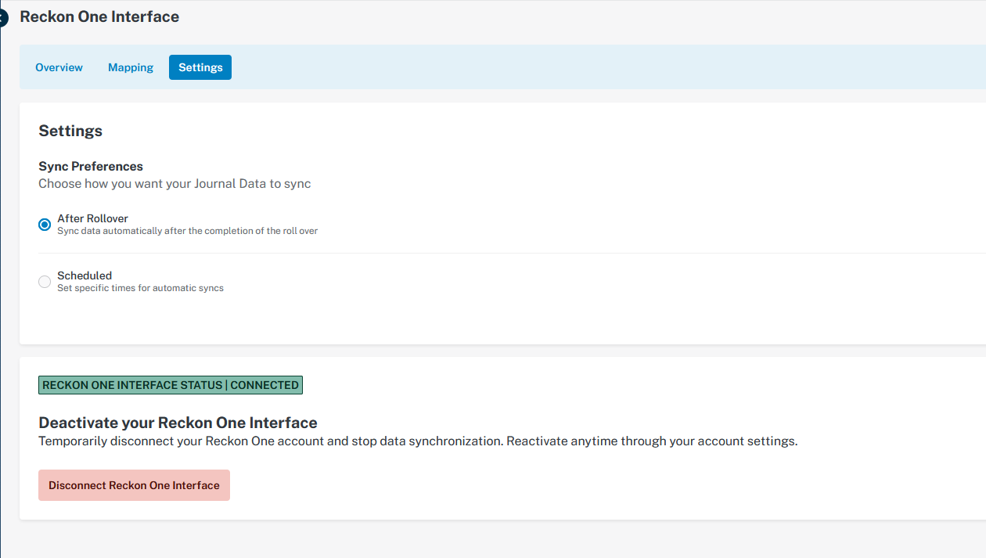Screen dimensions: 986x558
Task: Click the Settings section heading
Action: (x=70, y=131)
